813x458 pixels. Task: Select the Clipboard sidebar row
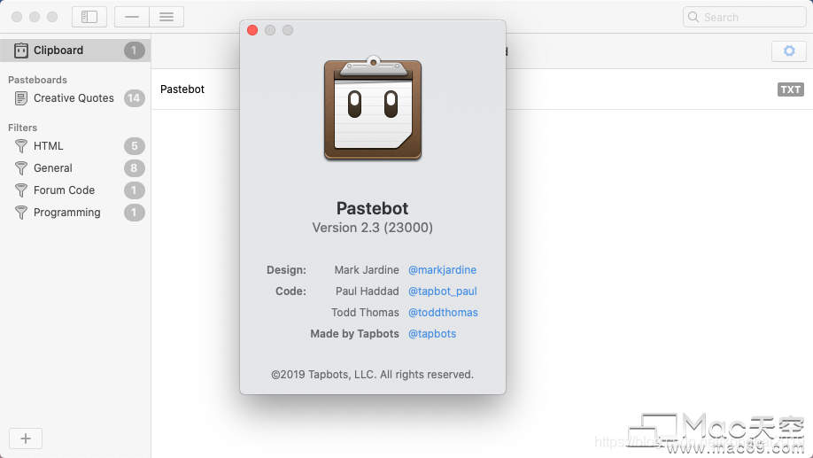(75, 50)
